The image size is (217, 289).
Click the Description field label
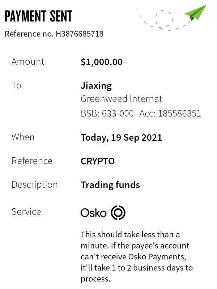click(x=35, y=185)
